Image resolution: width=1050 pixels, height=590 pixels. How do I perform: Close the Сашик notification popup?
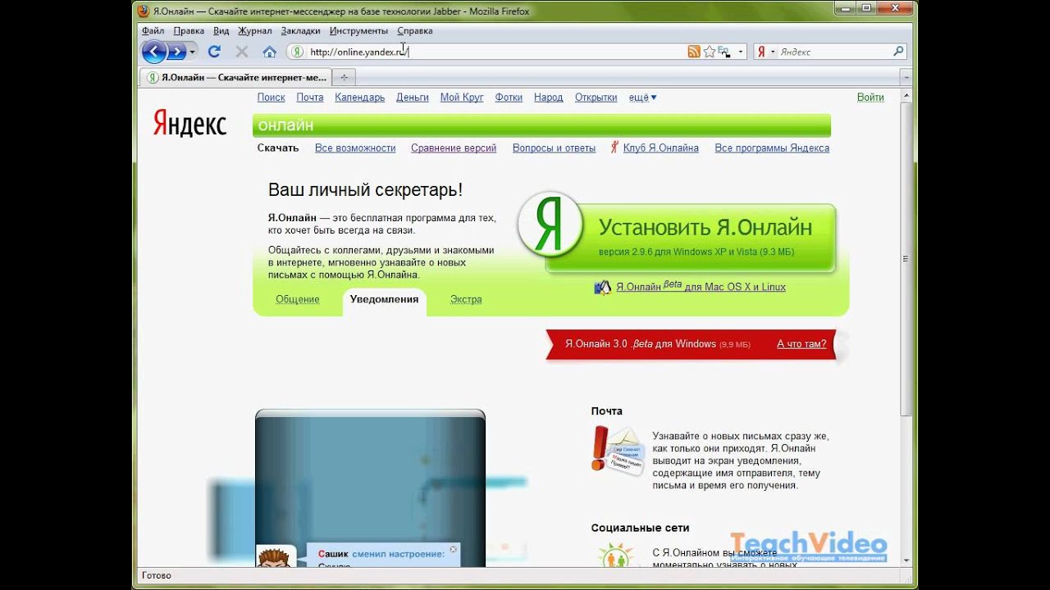pyautogui.click(x=453, y=549)
